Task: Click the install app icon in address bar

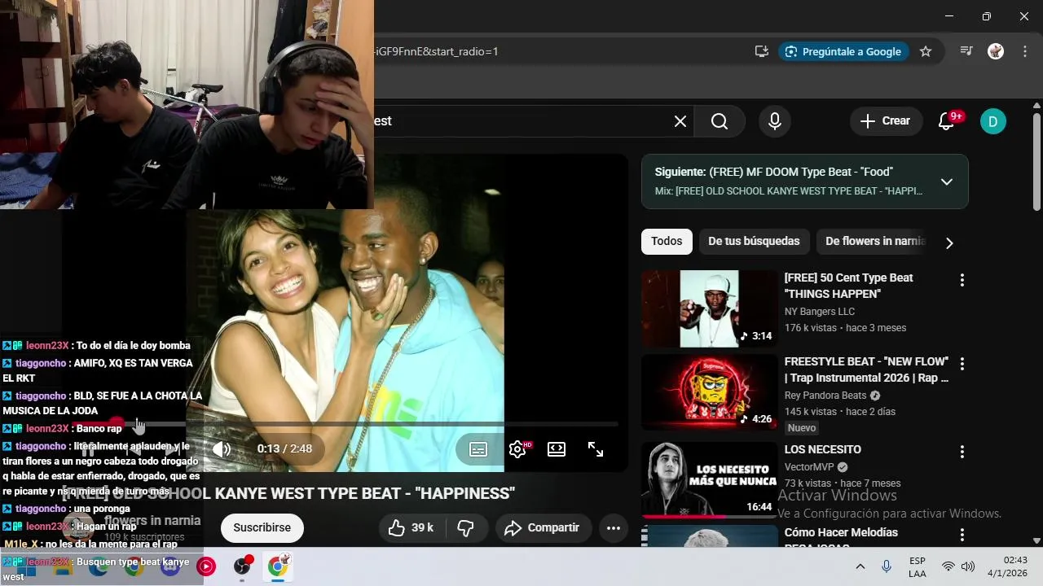Action: click(762, 51)
